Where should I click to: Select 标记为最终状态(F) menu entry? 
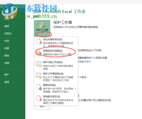click(x=56, y=42)
